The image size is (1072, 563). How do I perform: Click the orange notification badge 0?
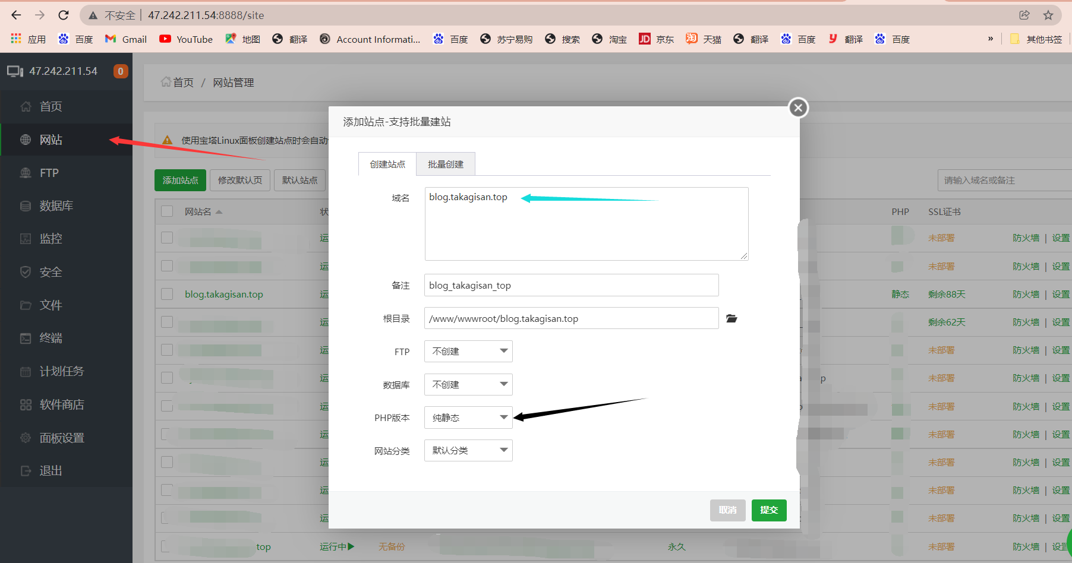[121, 71]
